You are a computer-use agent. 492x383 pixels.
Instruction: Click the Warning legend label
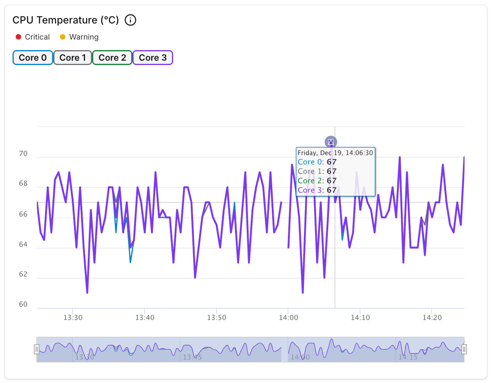[84, 37]
